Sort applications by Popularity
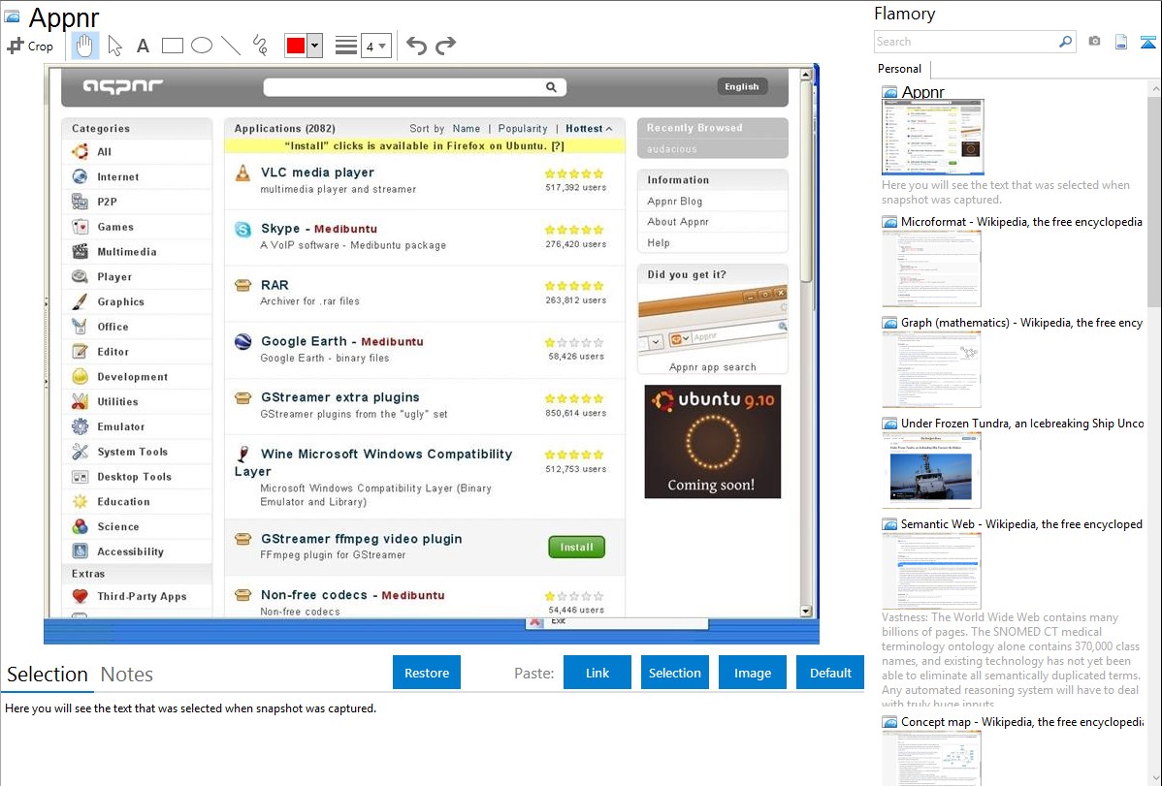Image resolution: width=1162 pixels, height=786 pixels. click(x=523, y=128)
